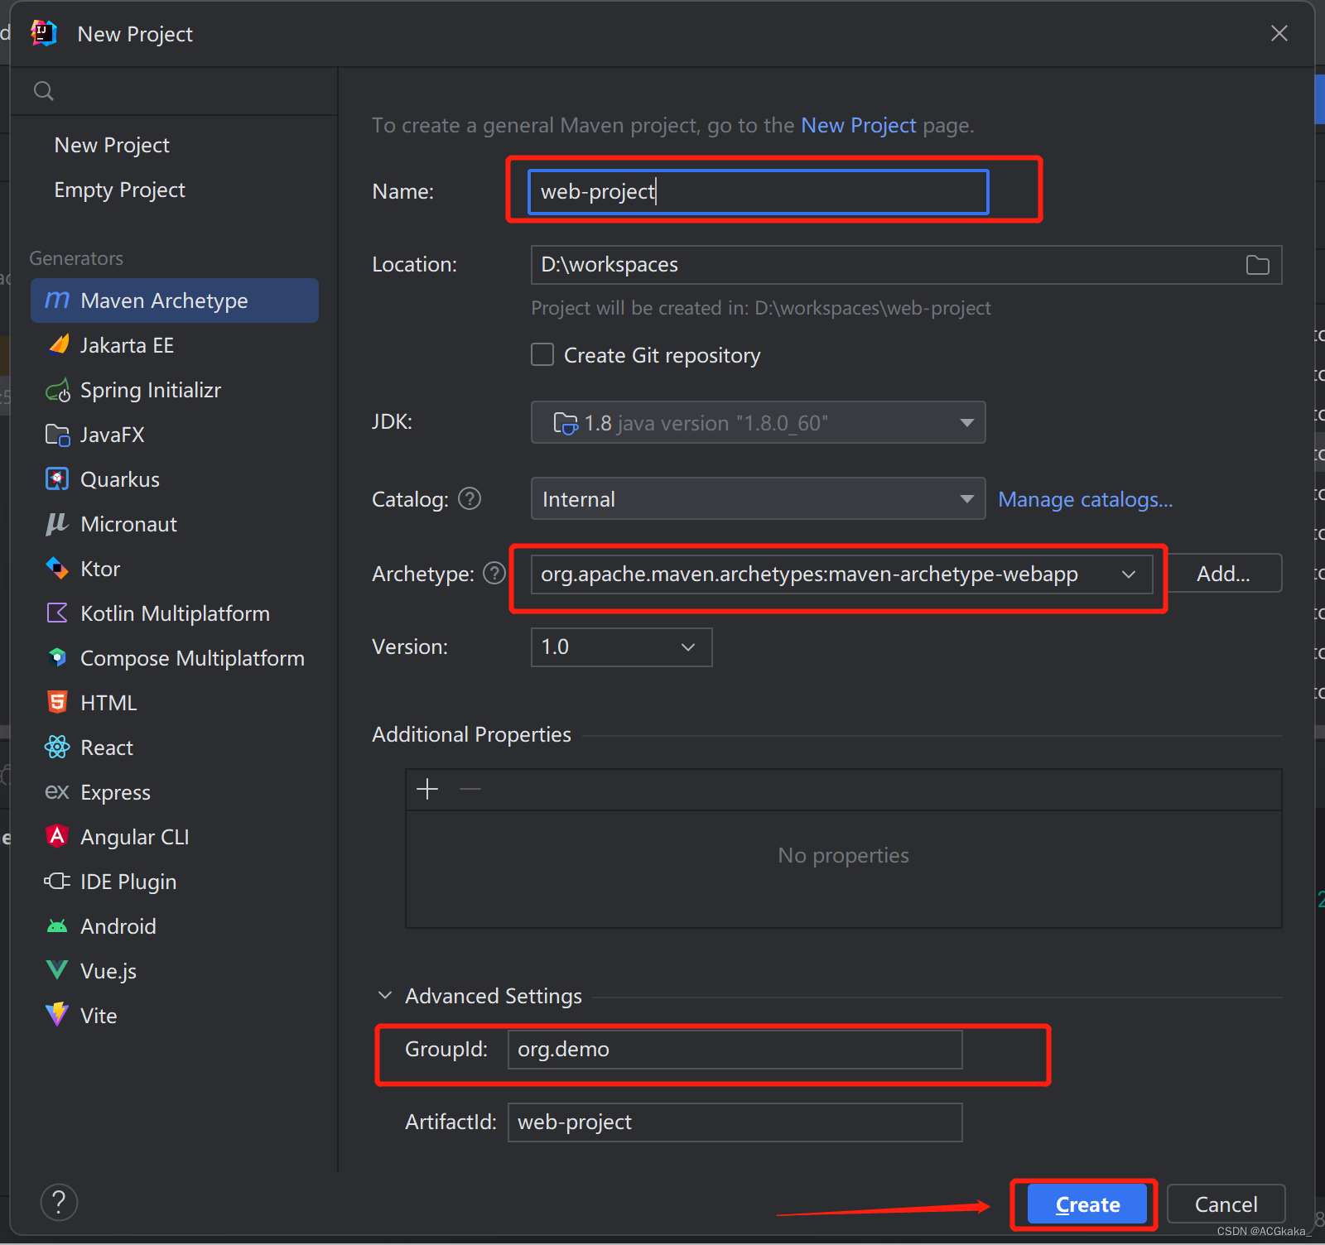Image resolution: width=1325 pixels, height=1245 pixels.
Task: Open the Manage catalogs... link
Action: click(x=1085, y=499)
